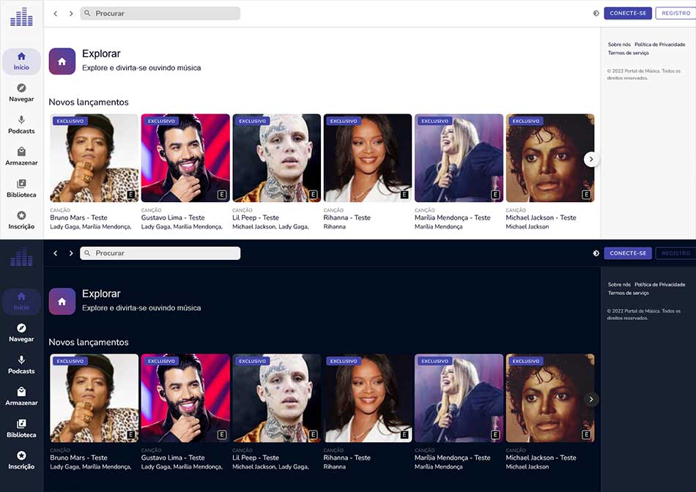This screenshot has height=492, width=696.
Task: Open Lil Peep cover image in dark theme
Action: point(276,398)
